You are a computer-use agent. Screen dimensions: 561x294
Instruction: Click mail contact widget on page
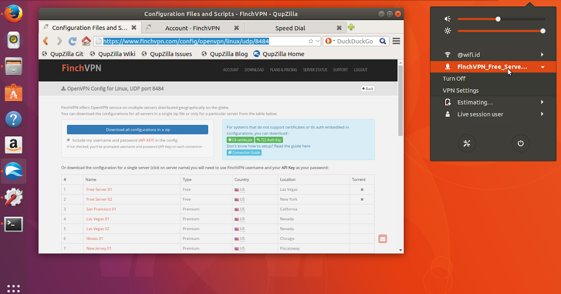pos(382,239)
